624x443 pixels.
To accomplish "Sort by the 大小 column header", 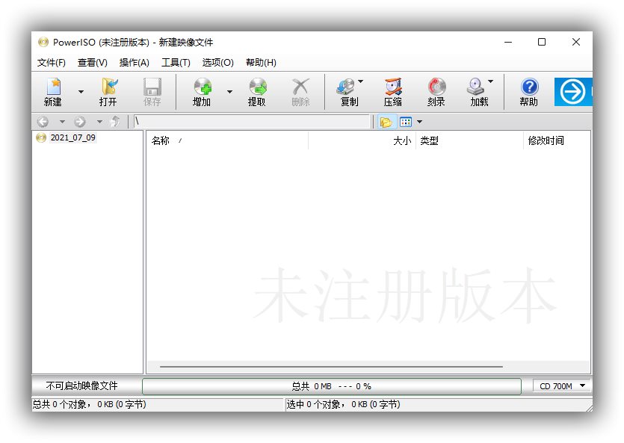I will pos(362,140).
